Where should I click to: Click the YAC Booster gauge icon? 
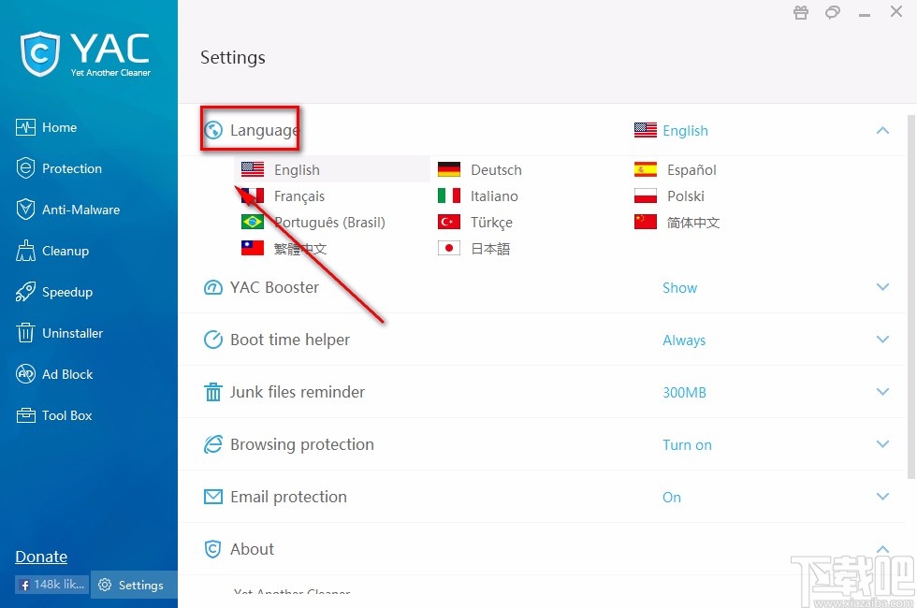point(213,287)
